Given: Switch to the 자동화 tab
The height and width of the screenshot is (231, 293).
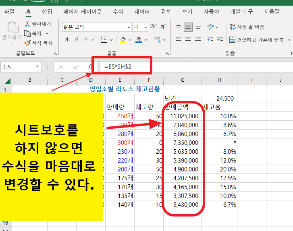Looking at the screenshot, I should click(211, 12).
